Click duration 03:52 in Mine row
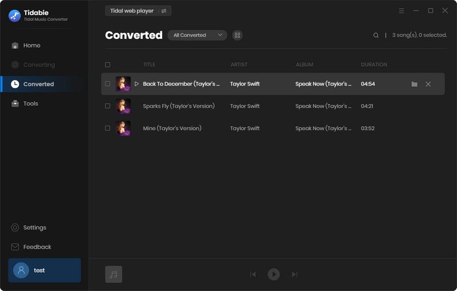 [x=367, y=128]
